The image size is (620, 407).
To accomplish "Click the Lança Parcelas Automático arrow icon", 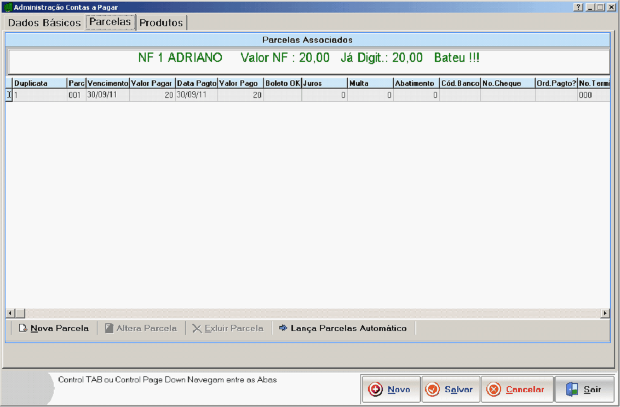I will [283, 328].
